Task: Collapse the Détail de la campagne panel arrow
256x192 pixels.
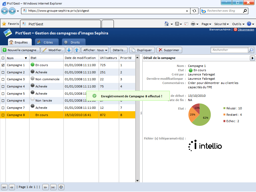Action: (x=253, y=58)
